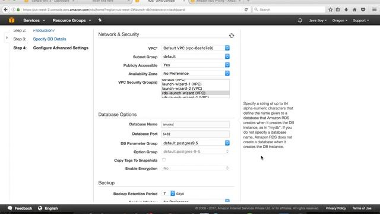
Task: Click the green padlock security icon
Action: point(18,10)
